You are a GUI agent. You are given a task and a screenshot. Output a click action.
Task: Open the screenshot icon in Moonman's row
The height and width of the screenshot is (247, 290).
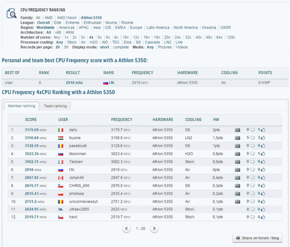coord(237,154)
